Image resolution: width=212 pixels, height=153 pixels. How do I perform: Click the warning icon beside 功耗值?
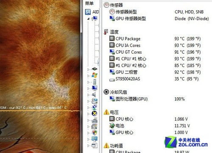pyautogui.click(x=106, y=145)
